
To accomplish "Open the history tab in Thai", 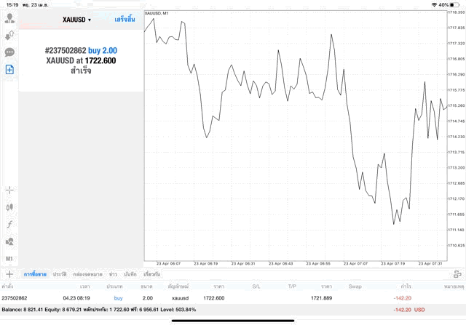I will tap(60, 274).
